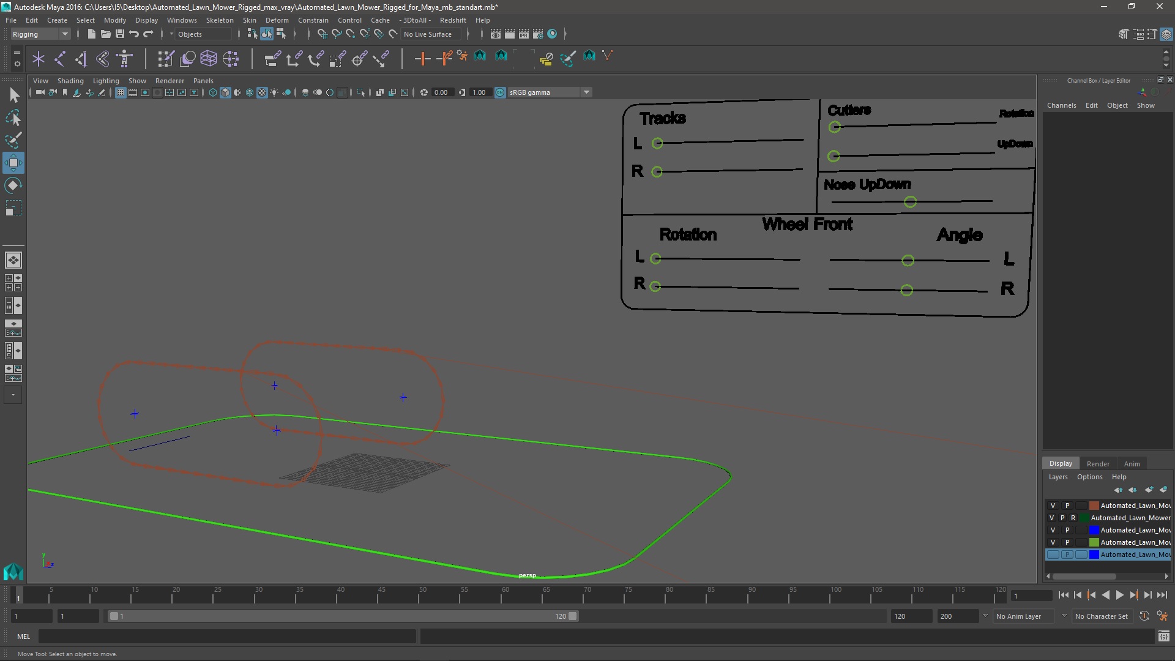Drag the Nose UpDown slider control
Viewport: 1175px width, 661px height.
[909, 201]
